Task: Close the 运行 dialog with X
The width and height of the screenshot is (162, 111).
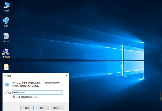Action: click(67, 76)
